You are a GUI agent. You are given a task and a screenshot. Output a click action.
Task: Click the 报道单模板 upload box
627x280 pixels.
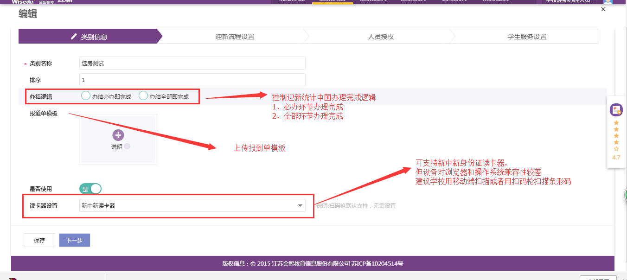118,140
